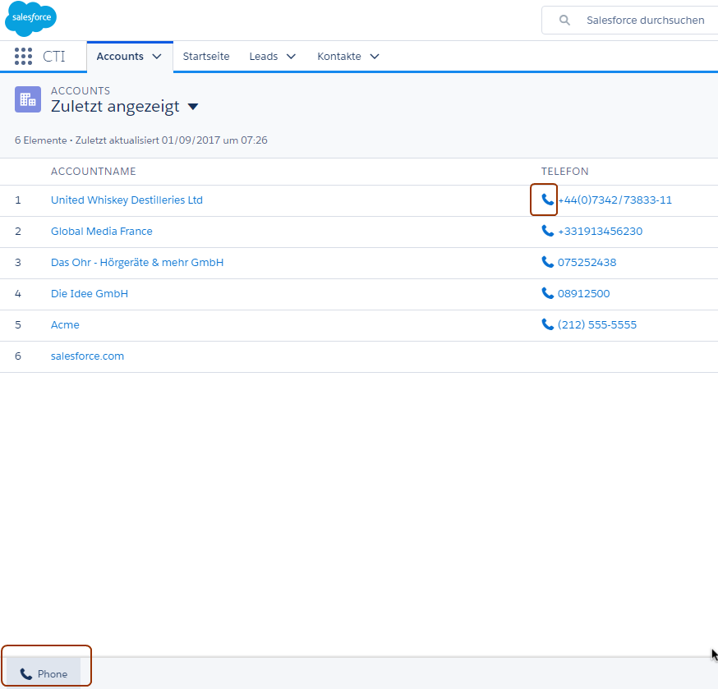Click the Salesforce cloud logo
The width and height of the screenshot is (718, 689).
click(30, 19)
